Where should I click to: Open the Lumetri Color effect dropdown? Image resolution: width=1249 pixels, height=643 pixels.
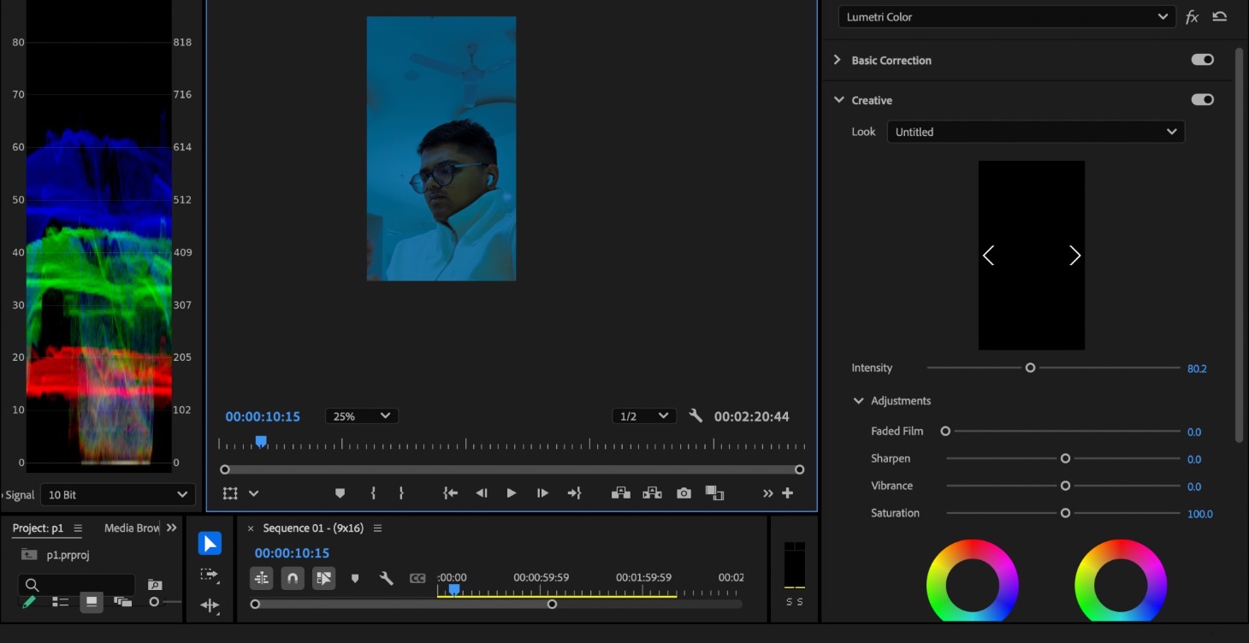[x=1005, y=17]
